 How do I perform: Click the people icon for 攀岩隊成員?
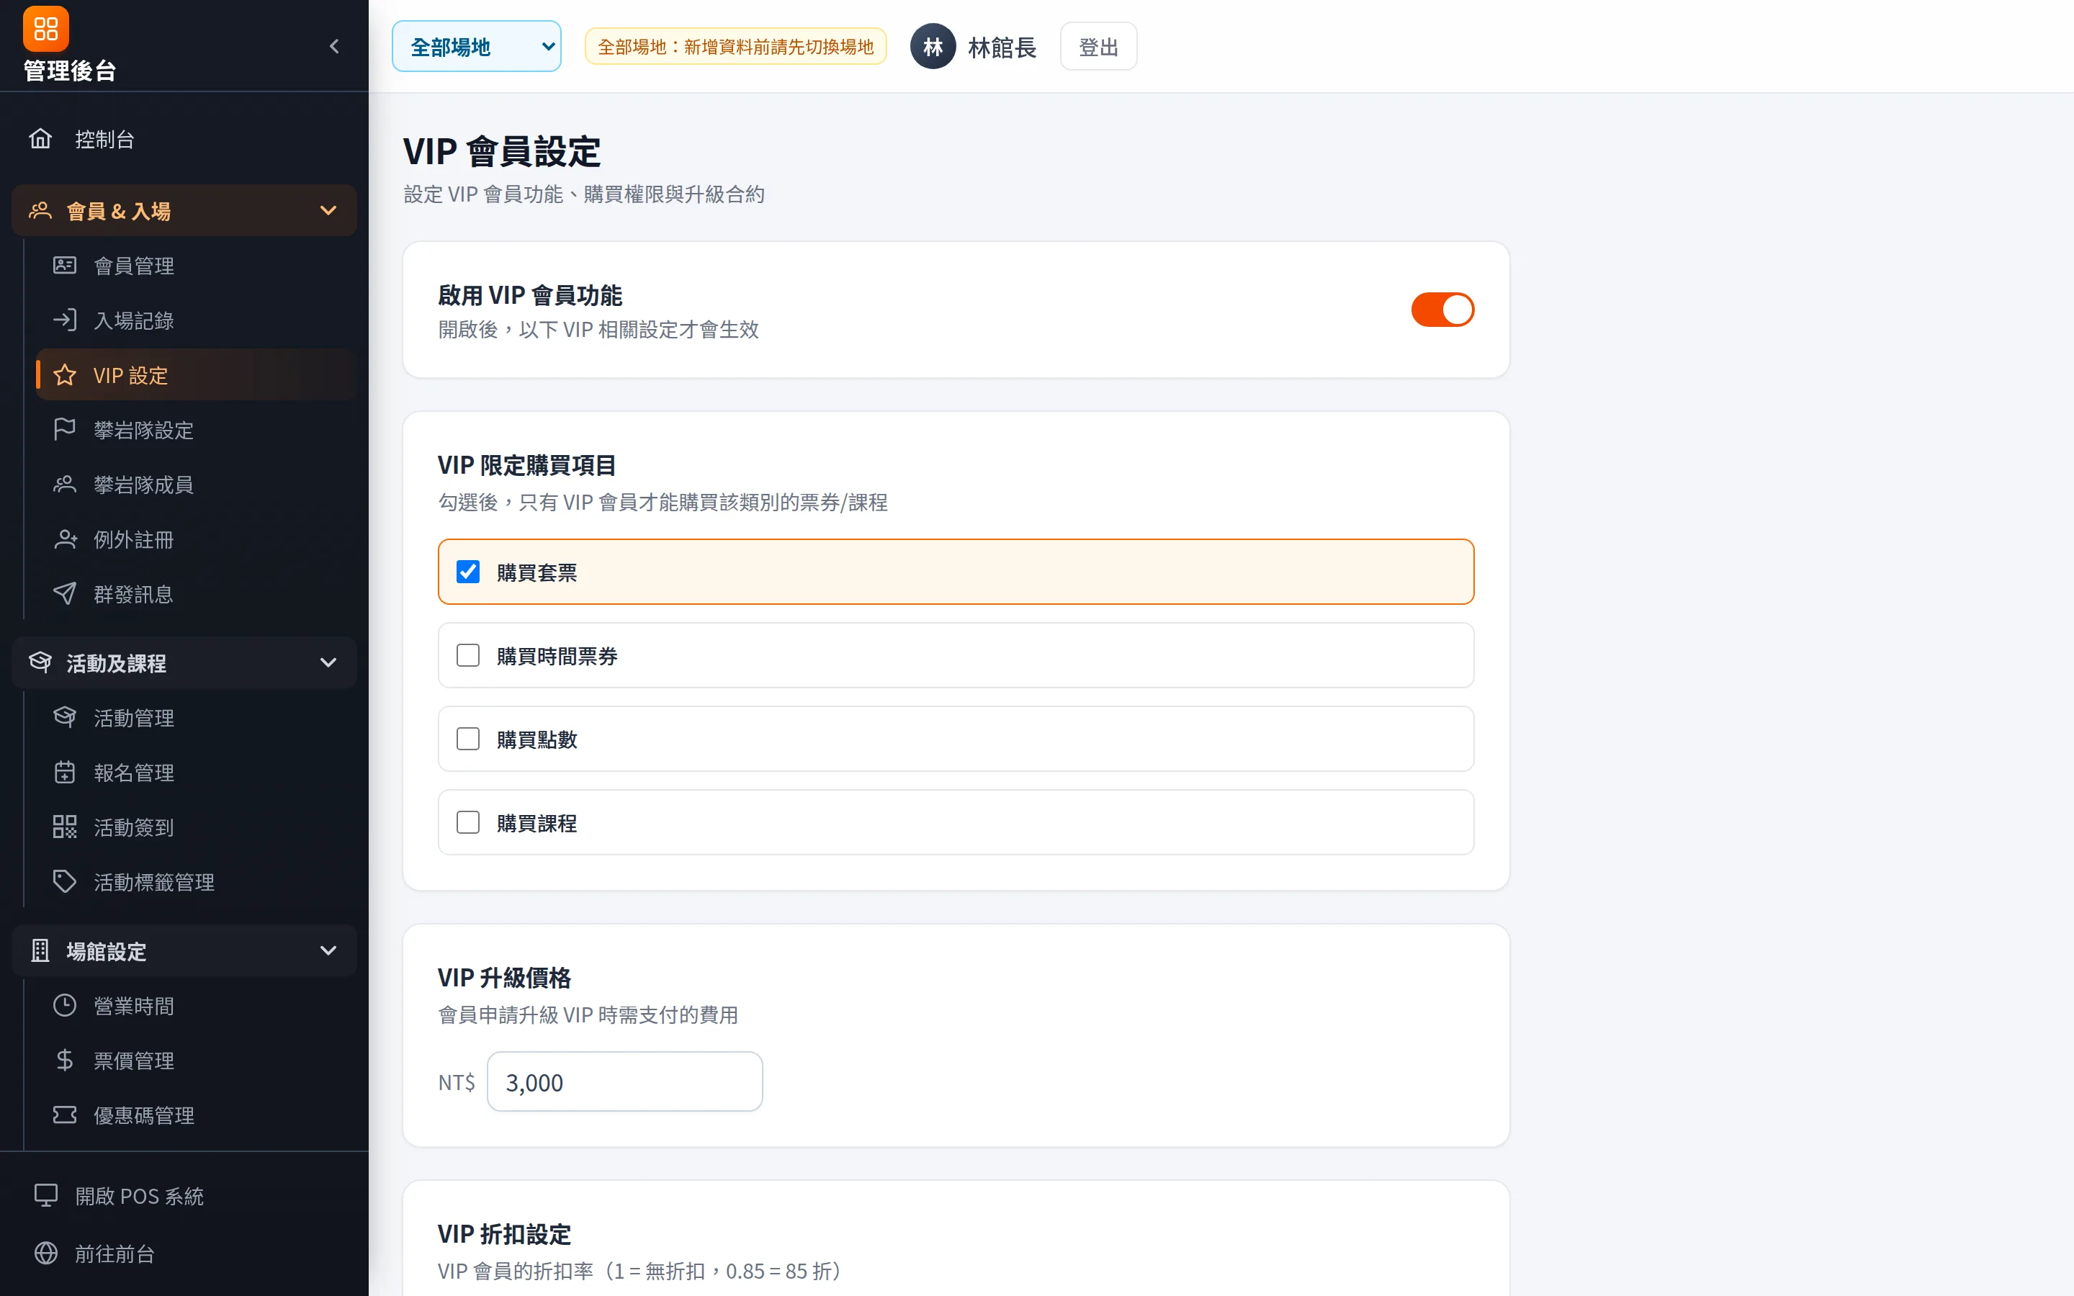point(65,485)
